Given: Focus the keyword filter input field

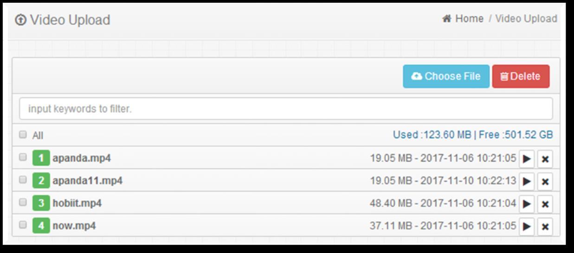Looking at the screenshot, I should pos(286,109).
